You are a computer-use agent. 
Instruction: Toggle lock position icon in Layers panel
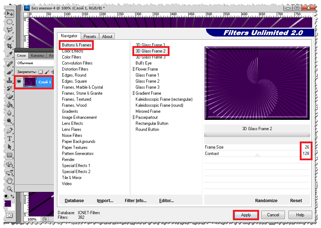(52, 72)
